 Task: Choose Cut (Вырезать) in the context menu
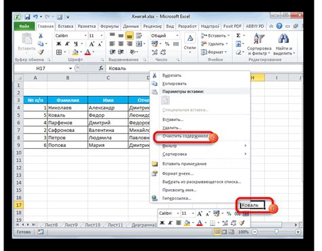(172, 76)
